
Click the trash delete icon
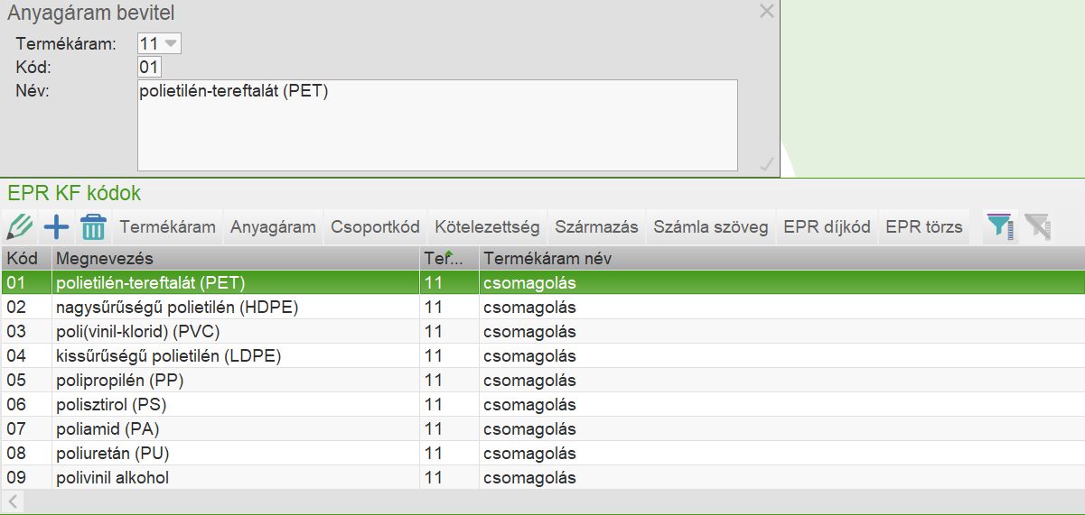(x=93, y=226)
